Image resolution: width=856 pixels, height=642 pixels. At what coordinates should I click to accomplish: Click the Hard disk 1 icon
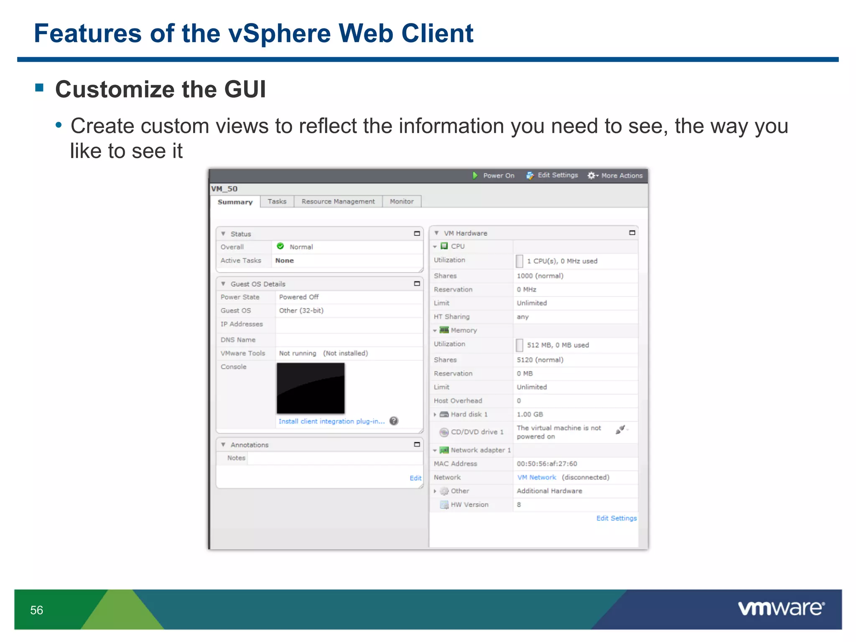tap(444, 414)
